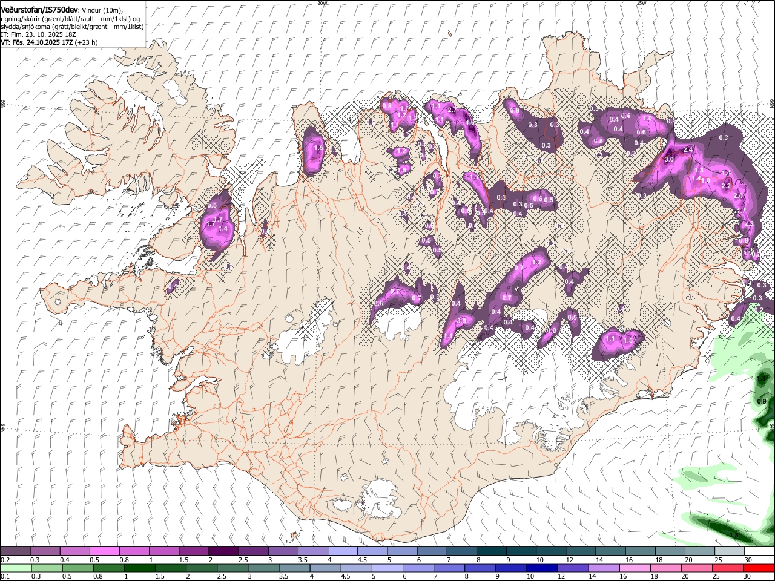The width and height of the screenshot is (775, 581).
Task: Click the '(+23 h)' forecast offset text
Action: [86, 42]
